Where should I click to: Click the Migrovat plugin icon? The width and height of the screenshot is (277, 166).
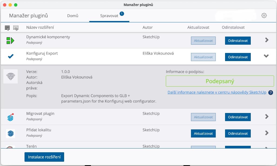pos(11,117)
